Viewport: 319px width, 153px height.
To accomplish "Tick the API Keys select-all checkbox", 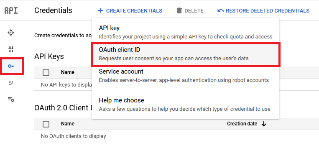I will pyautogui.click(x=46, y=72).
